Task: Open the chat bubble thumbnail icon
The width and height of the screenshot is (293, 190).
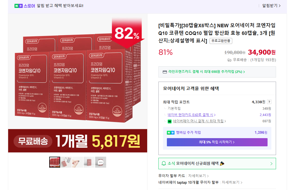Action: 100,162
